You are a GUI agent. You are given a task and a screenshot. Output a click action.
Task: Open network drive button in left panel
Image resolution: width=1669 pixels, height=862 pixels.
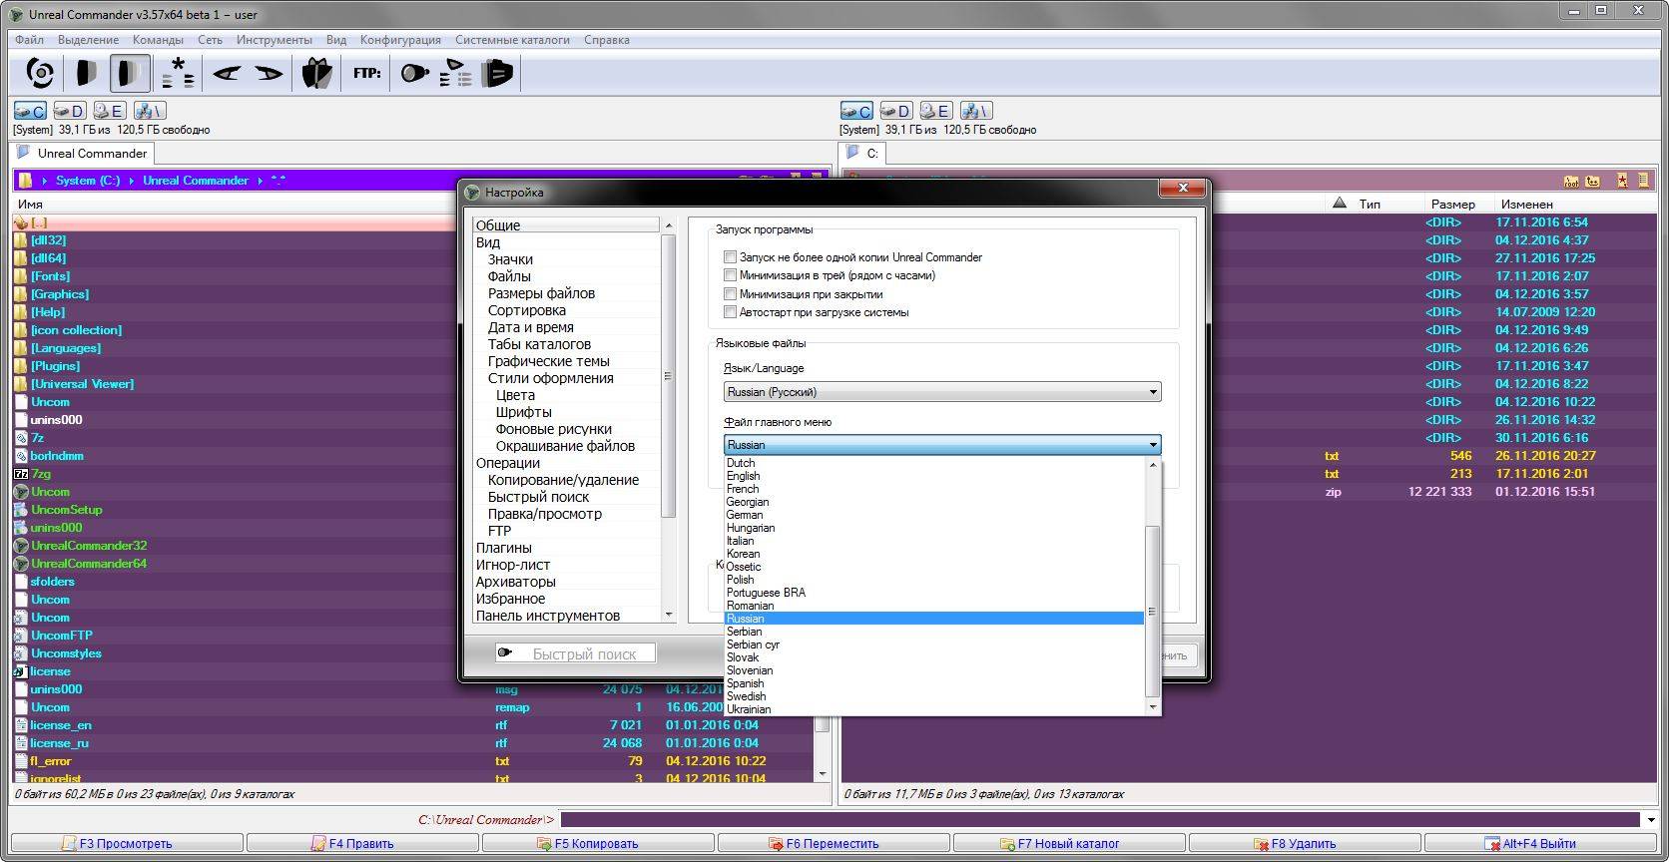(x=150, y=111)
